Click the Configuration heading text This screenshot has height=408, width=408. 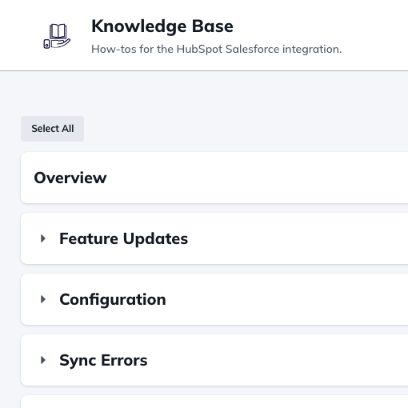tap(113, 300)
